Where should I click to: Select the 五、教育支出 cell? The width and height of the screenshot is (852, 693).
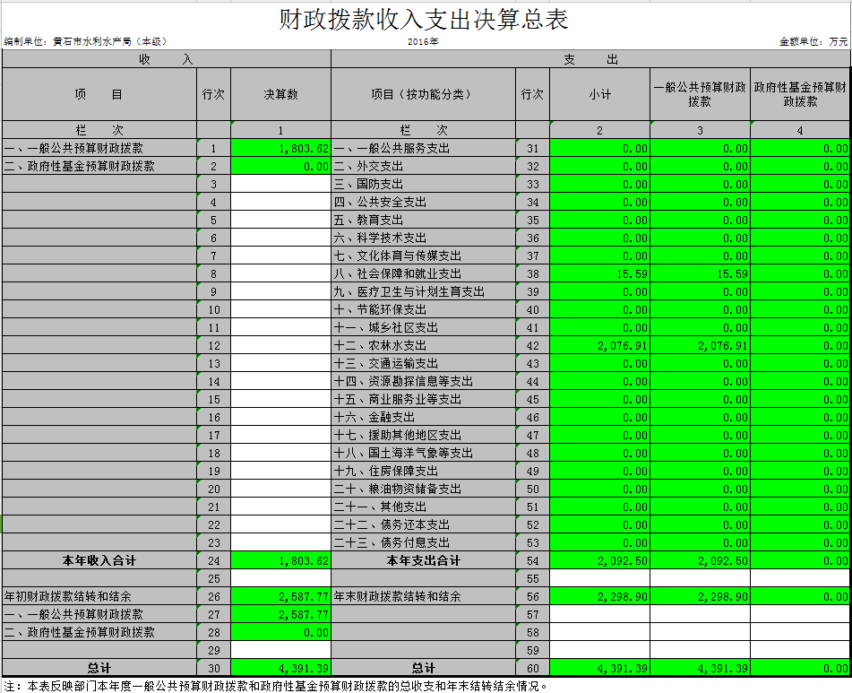(423, 221)
